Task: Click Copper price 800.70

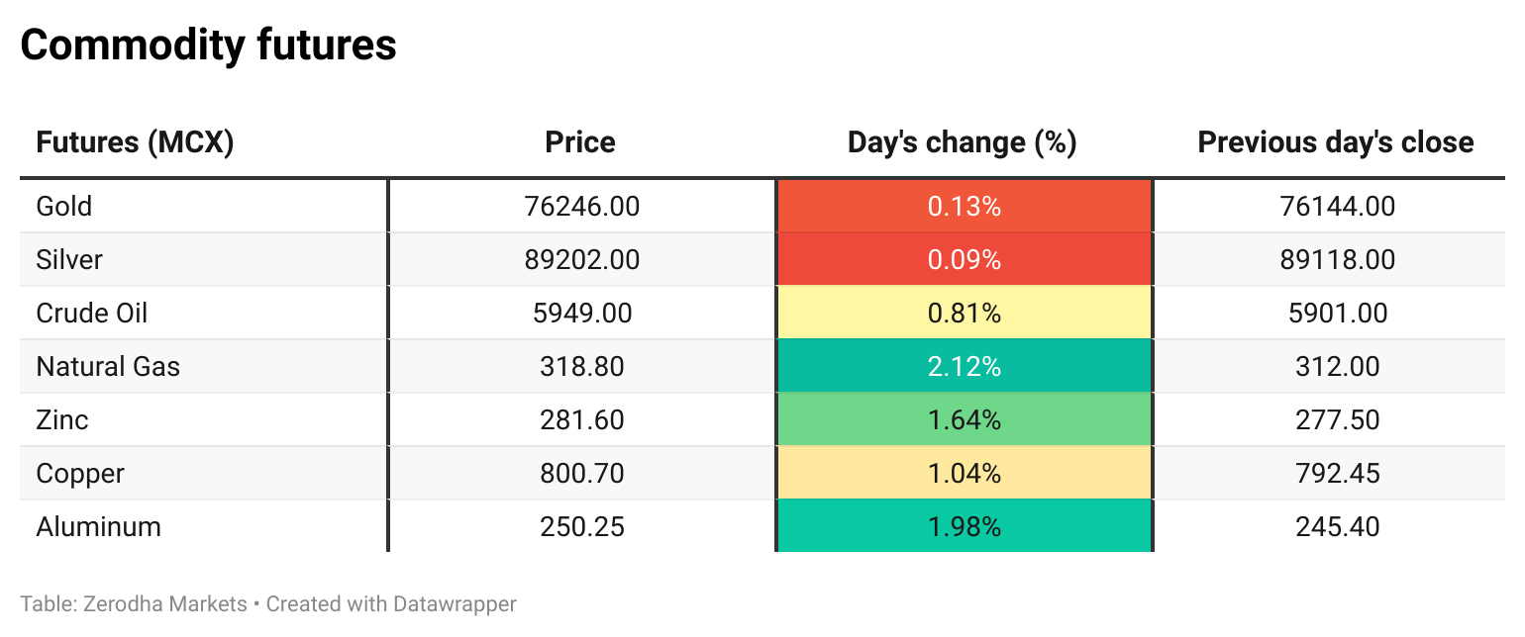Action: coord(582,473)
